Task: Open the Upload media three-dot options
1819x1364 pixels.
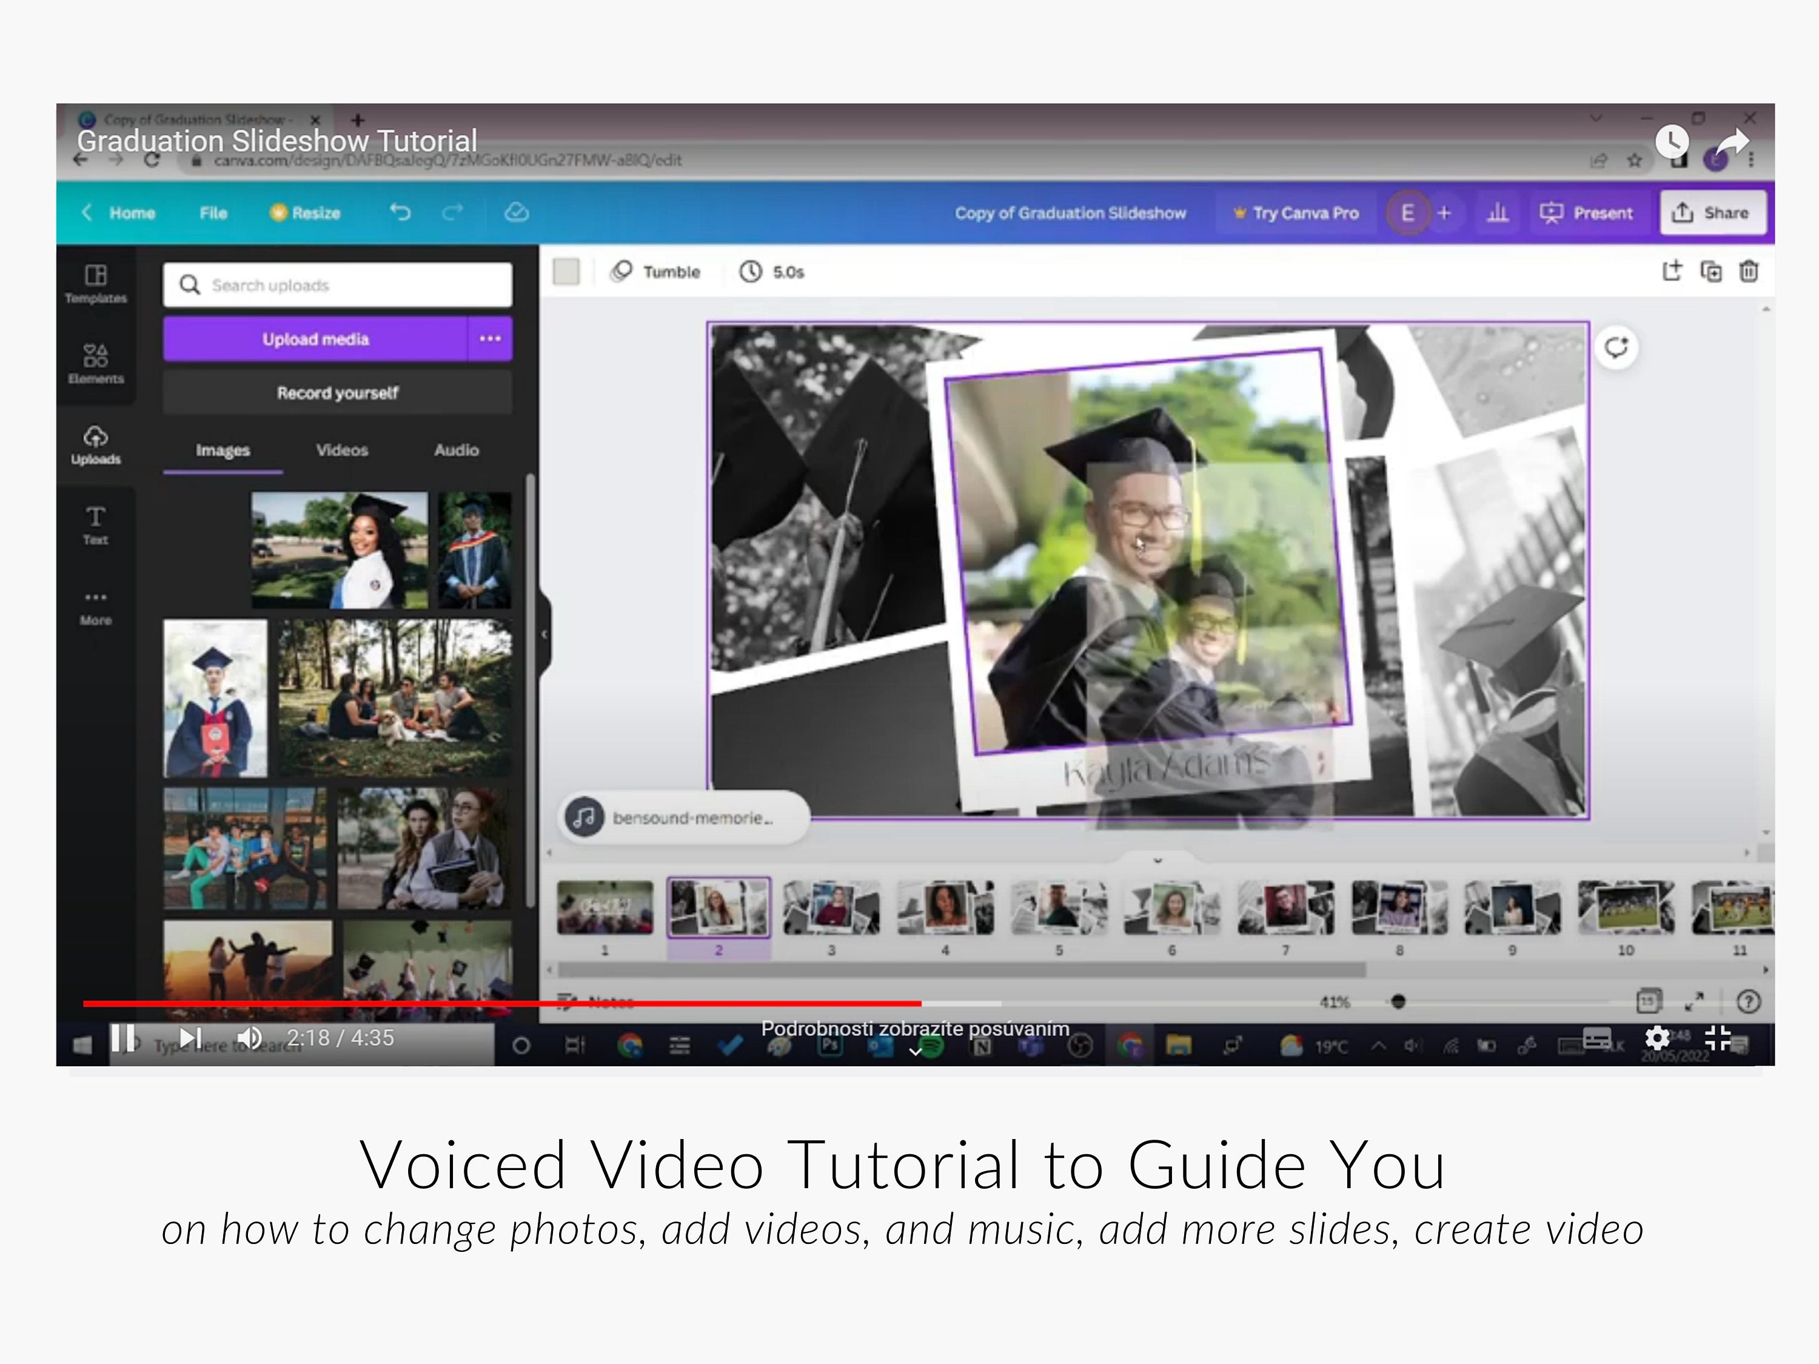Action: point(490,339)
